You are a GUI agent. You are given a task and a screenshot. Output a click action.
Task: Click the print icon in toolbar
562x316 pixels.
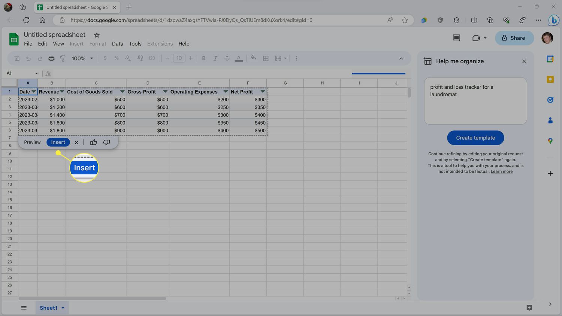(x=51, y=58)
